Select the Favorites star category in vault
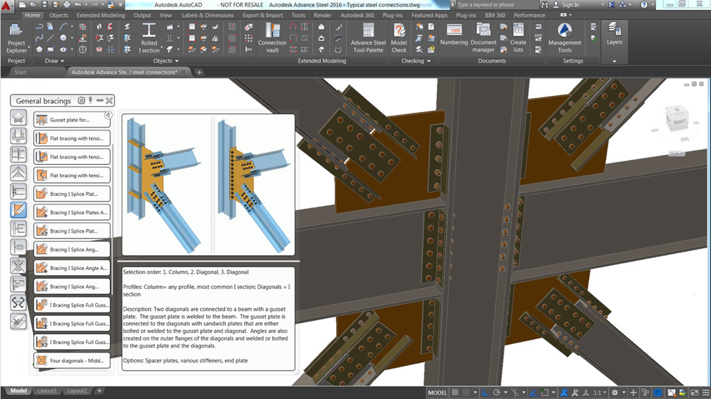This screenshot has width=711, height=399. tap(18, 118)
